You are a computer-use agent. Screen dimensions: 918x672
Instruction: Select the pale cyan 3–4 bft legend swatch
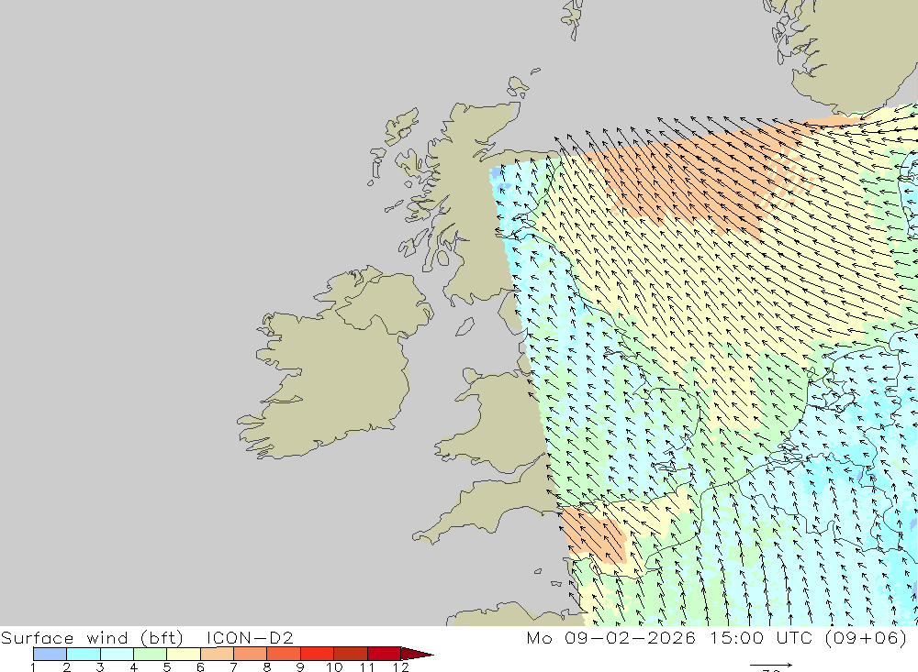[x=117, y=654]
